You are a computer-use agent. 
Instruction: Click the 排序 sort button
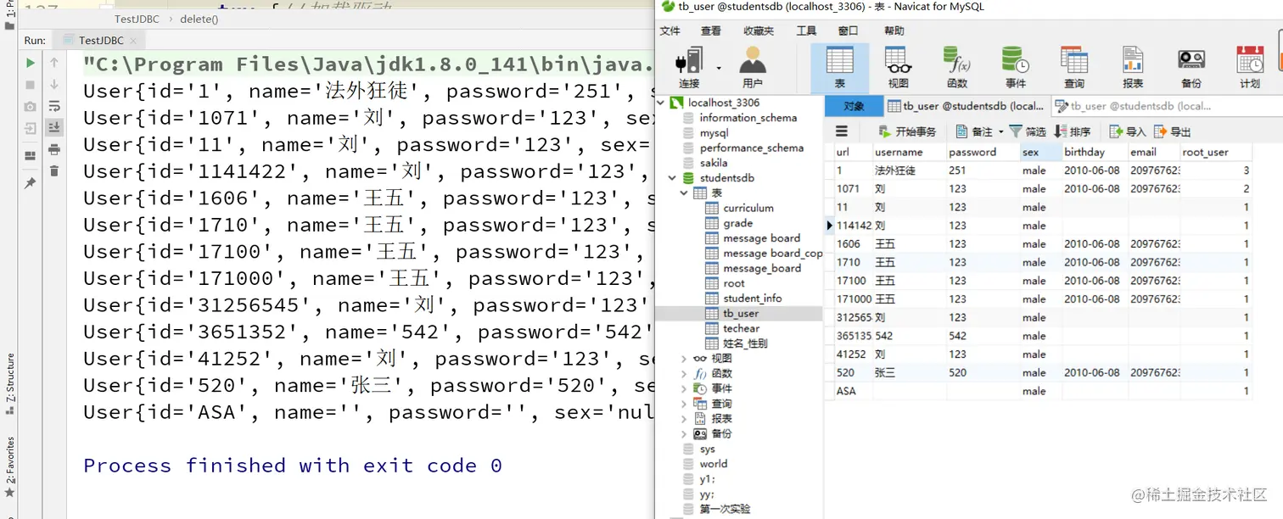1073,131
